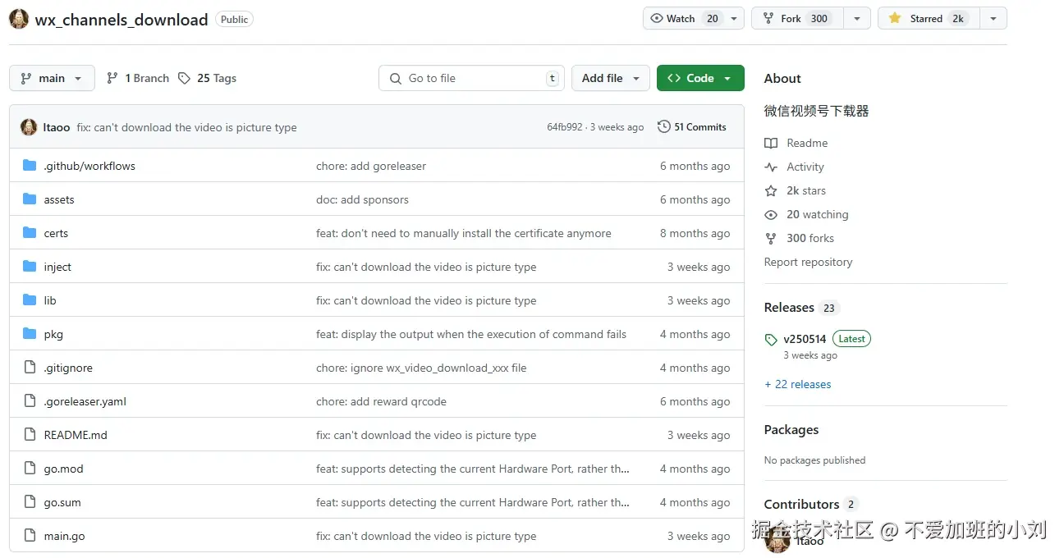Click the ltaoo avatar in latest commit row
This screenshot has height=558, width=1064.
pyautogui.click(x=29, y=127)
